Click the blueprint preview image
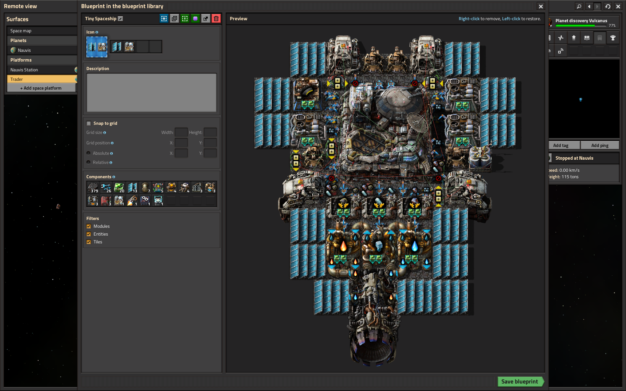This screenshot has width=626, height=391. coord(385,199)
